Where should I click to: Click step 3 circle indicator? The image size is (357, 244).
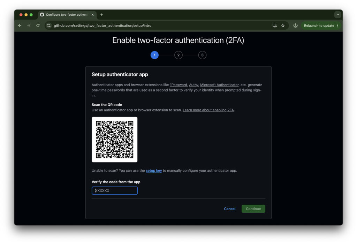click(x=203, y=55)
